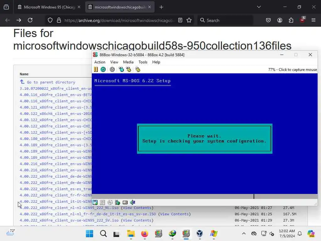Open the Firefox hamburger application menu
This screenshot has height=241, width=321.
point(313,20)
